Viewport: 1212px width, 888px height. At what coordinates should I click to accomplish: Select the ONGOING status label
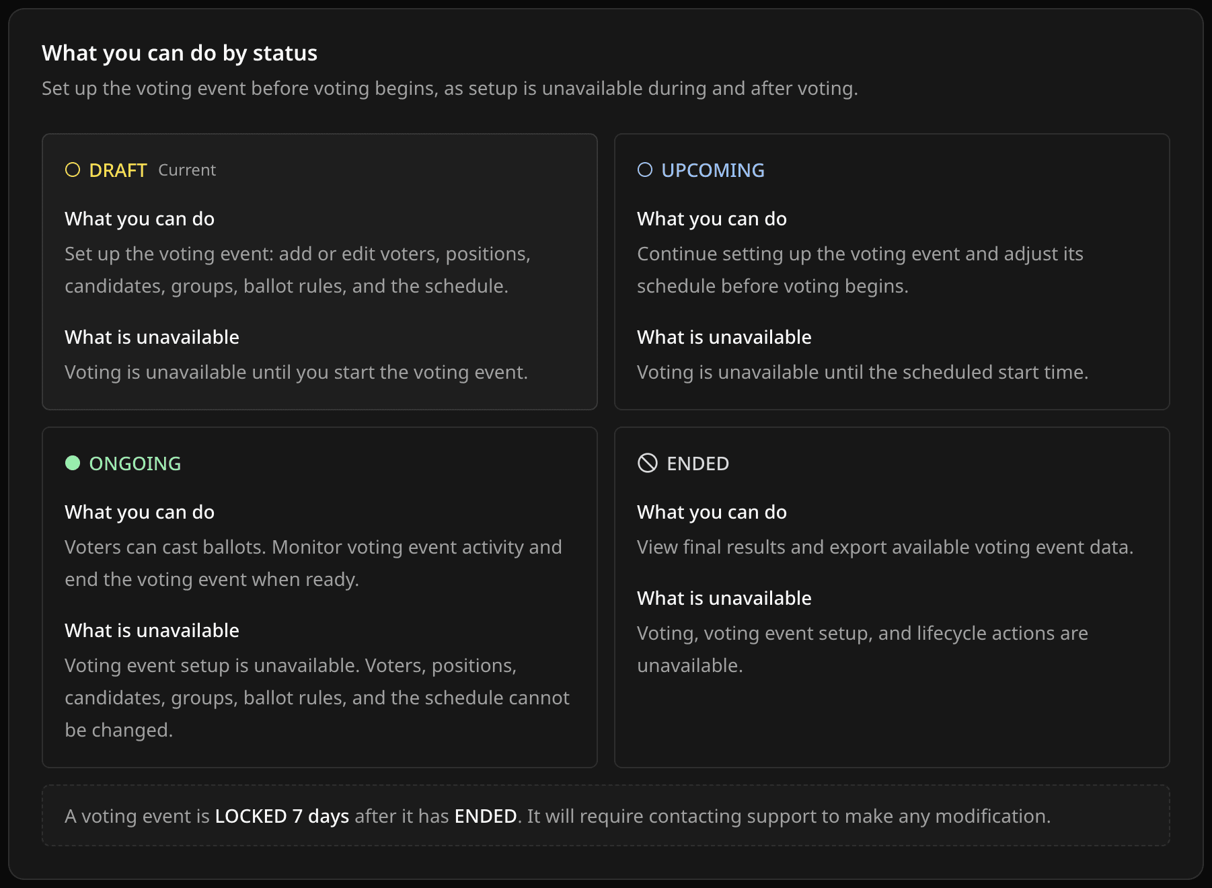pyautogui.click(x=135, y=464)
